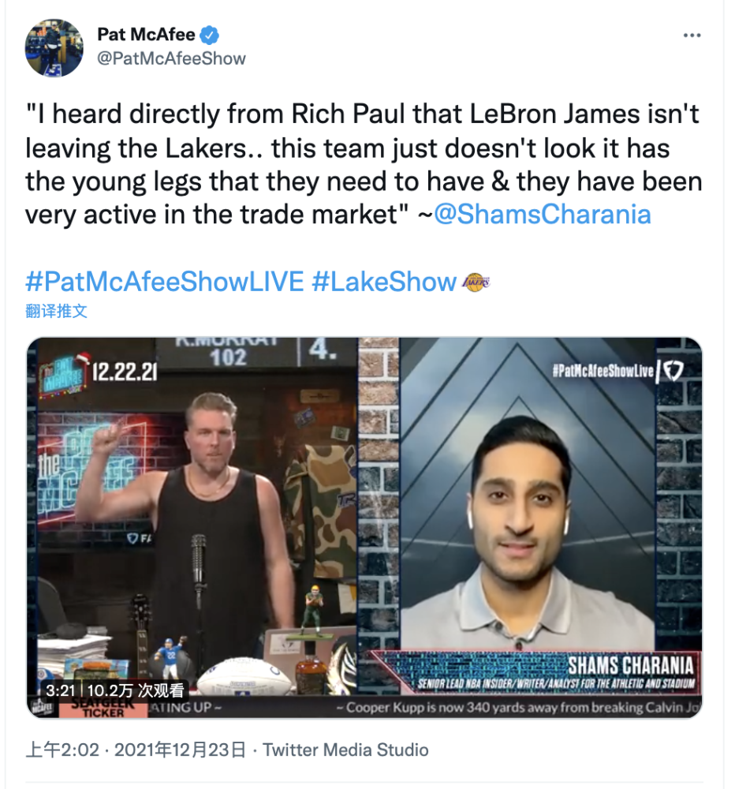
Task: Click the blue verified badge
Action: click(209, 36)
